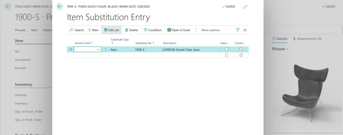Screen dimensions: 343x135
Task: Tick Interchangeable checkbox for 1908-S row
Action: pyautogui.click(x=226, y=49)
